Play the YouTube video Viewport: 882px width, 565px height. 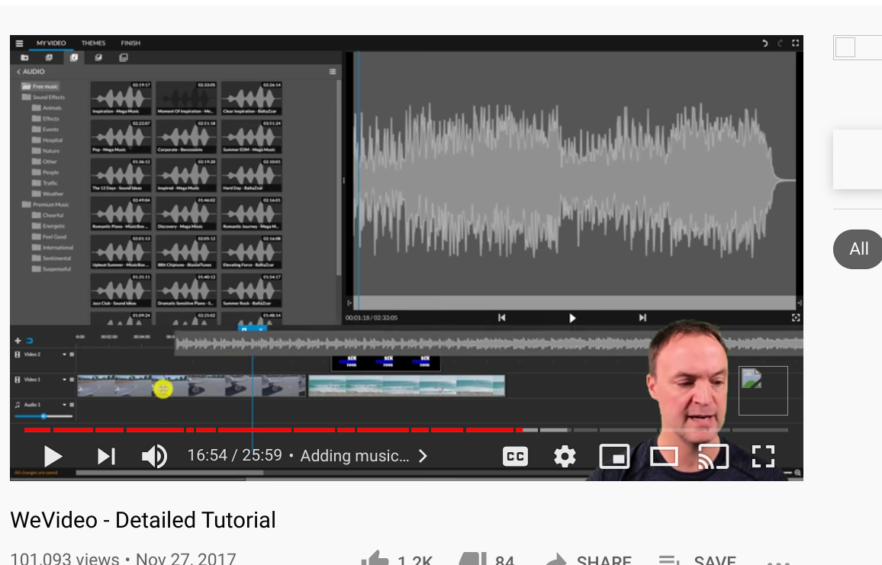pos(53,457)
